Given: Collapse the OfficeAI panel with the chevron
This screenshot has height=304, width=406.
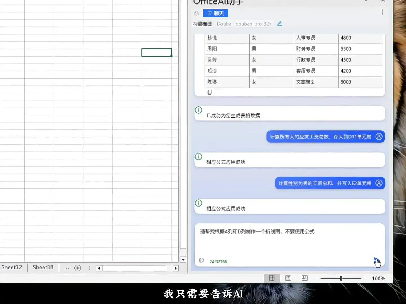Looking at the screenshot, I should point(366,1).
